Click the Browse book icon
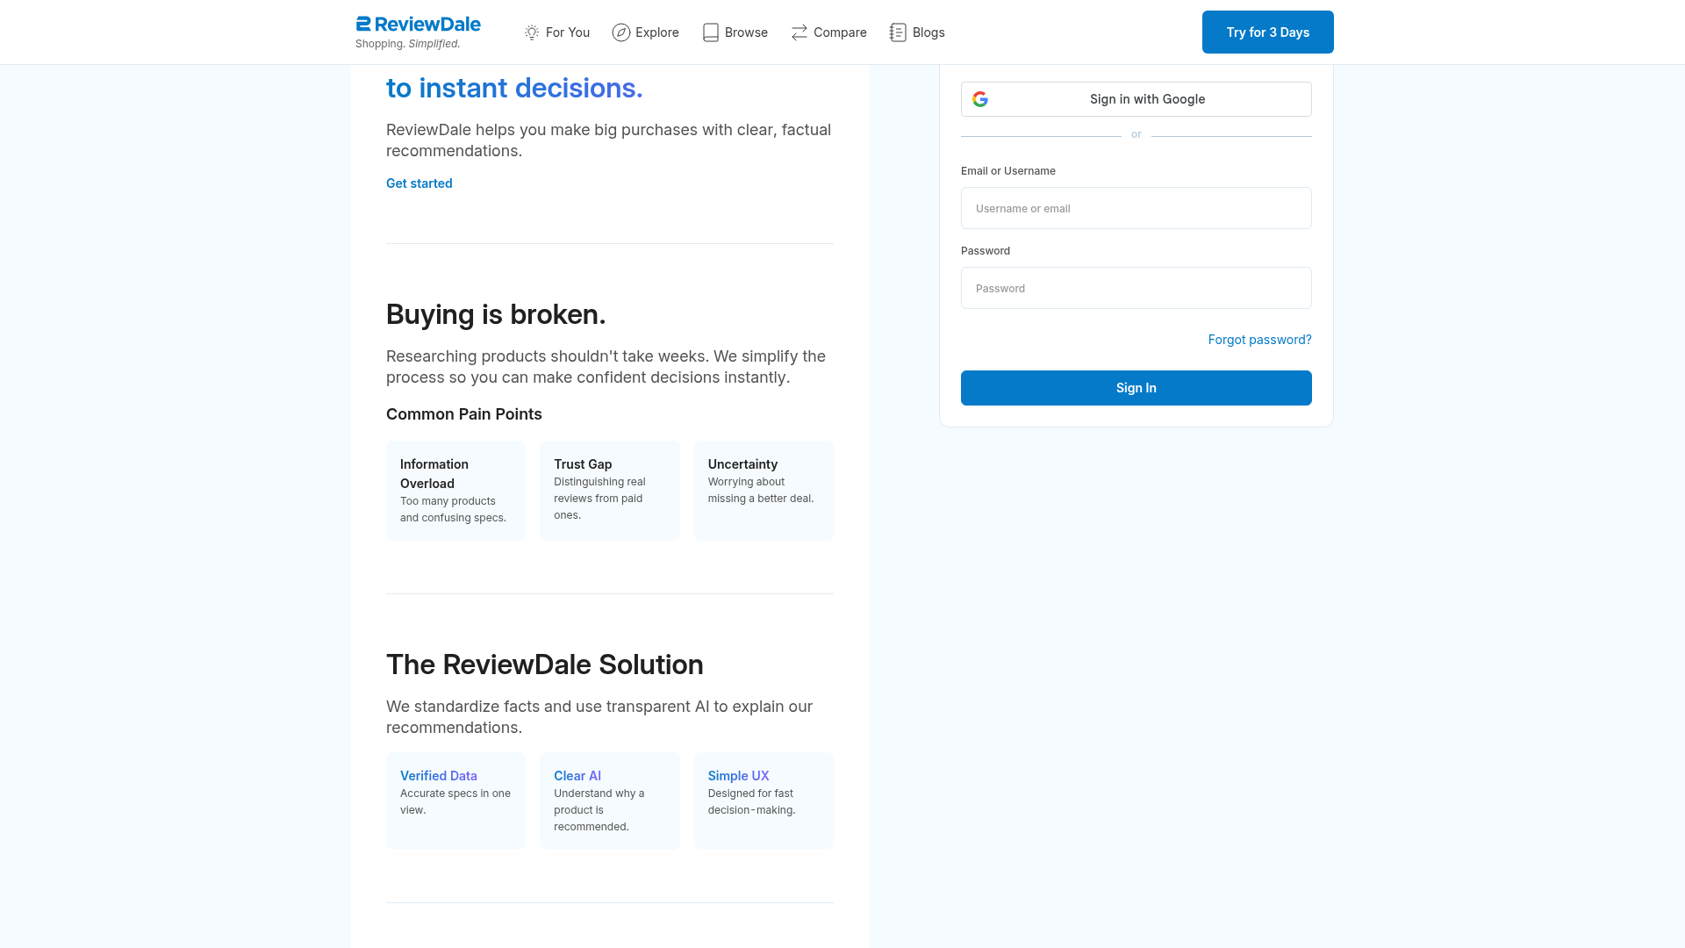 pos(711,32)
